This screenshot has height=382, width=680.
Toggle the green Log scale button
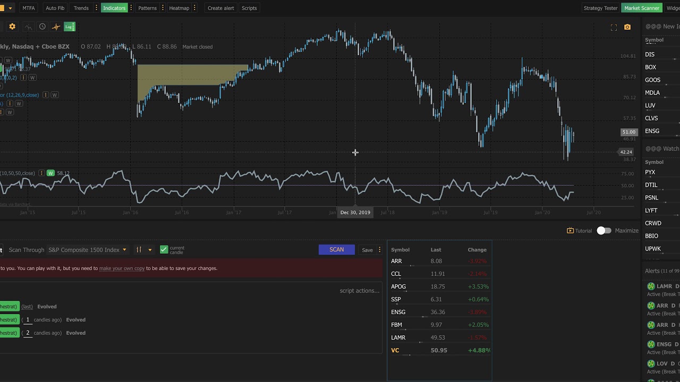[x=69, y=27]
